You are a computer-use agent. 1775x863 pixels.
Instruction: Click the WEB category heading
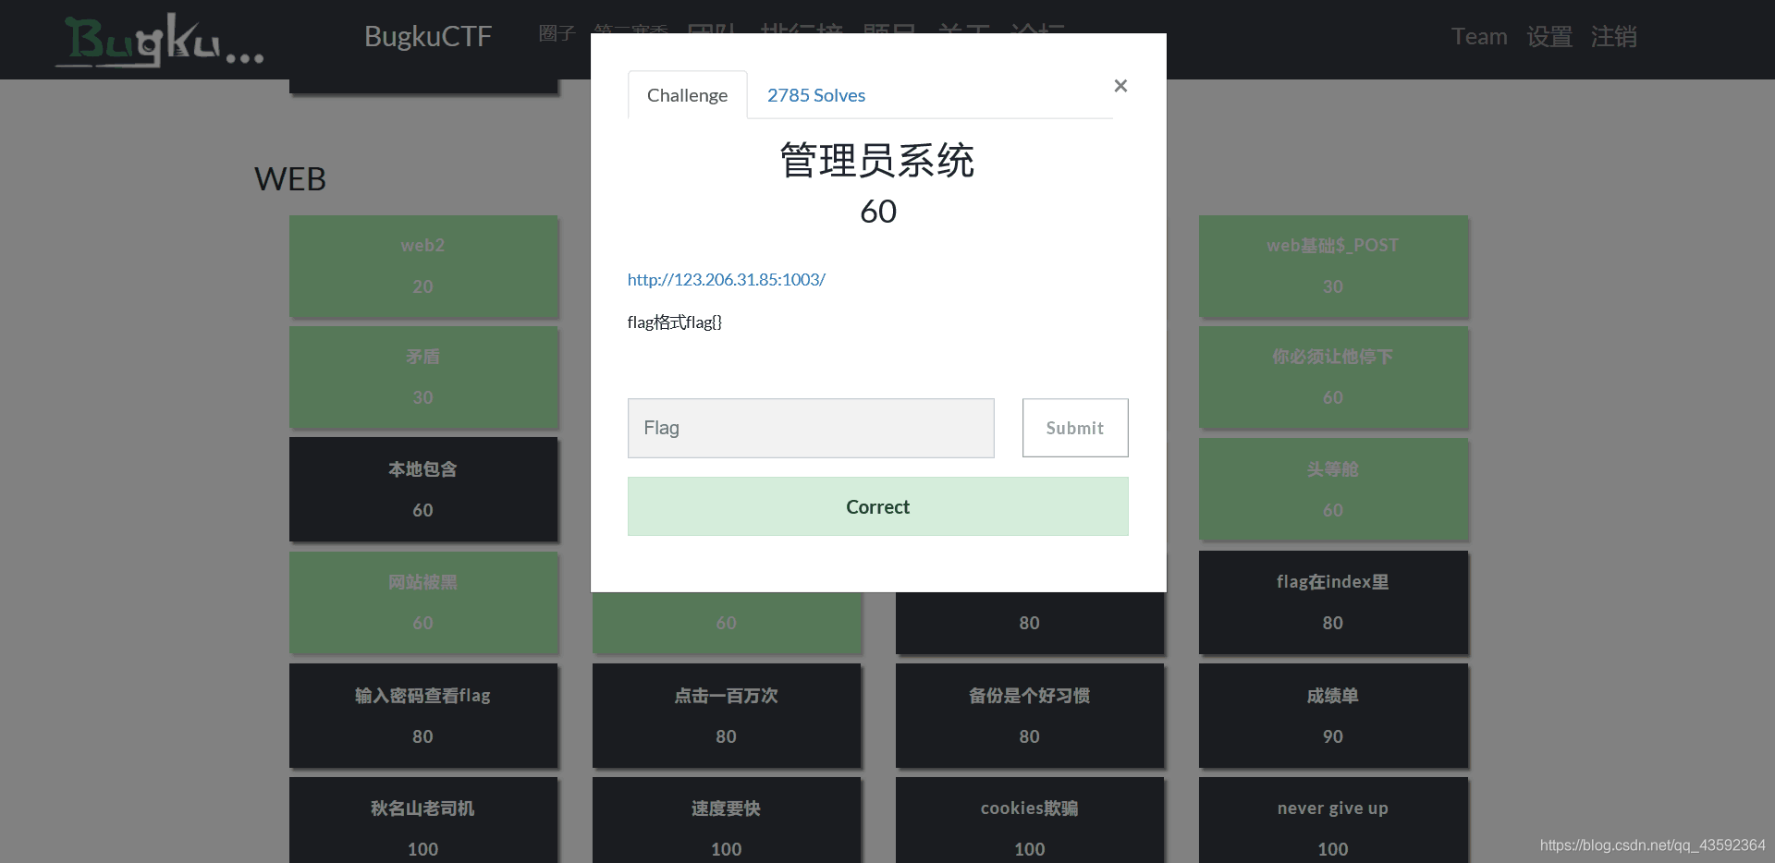(290, 179)
